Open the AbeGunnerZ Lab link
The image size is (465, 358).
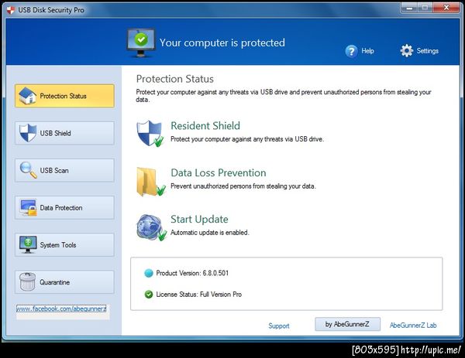click(413, 326)
